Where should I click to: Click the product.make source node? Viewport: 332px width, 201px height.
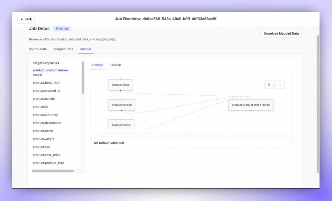pos(120,85)
